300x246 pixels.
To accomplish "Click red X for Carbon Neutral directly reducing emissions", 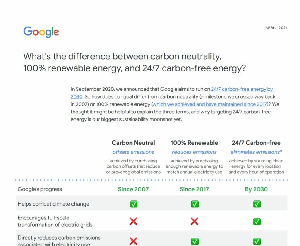I will [133, 241].
